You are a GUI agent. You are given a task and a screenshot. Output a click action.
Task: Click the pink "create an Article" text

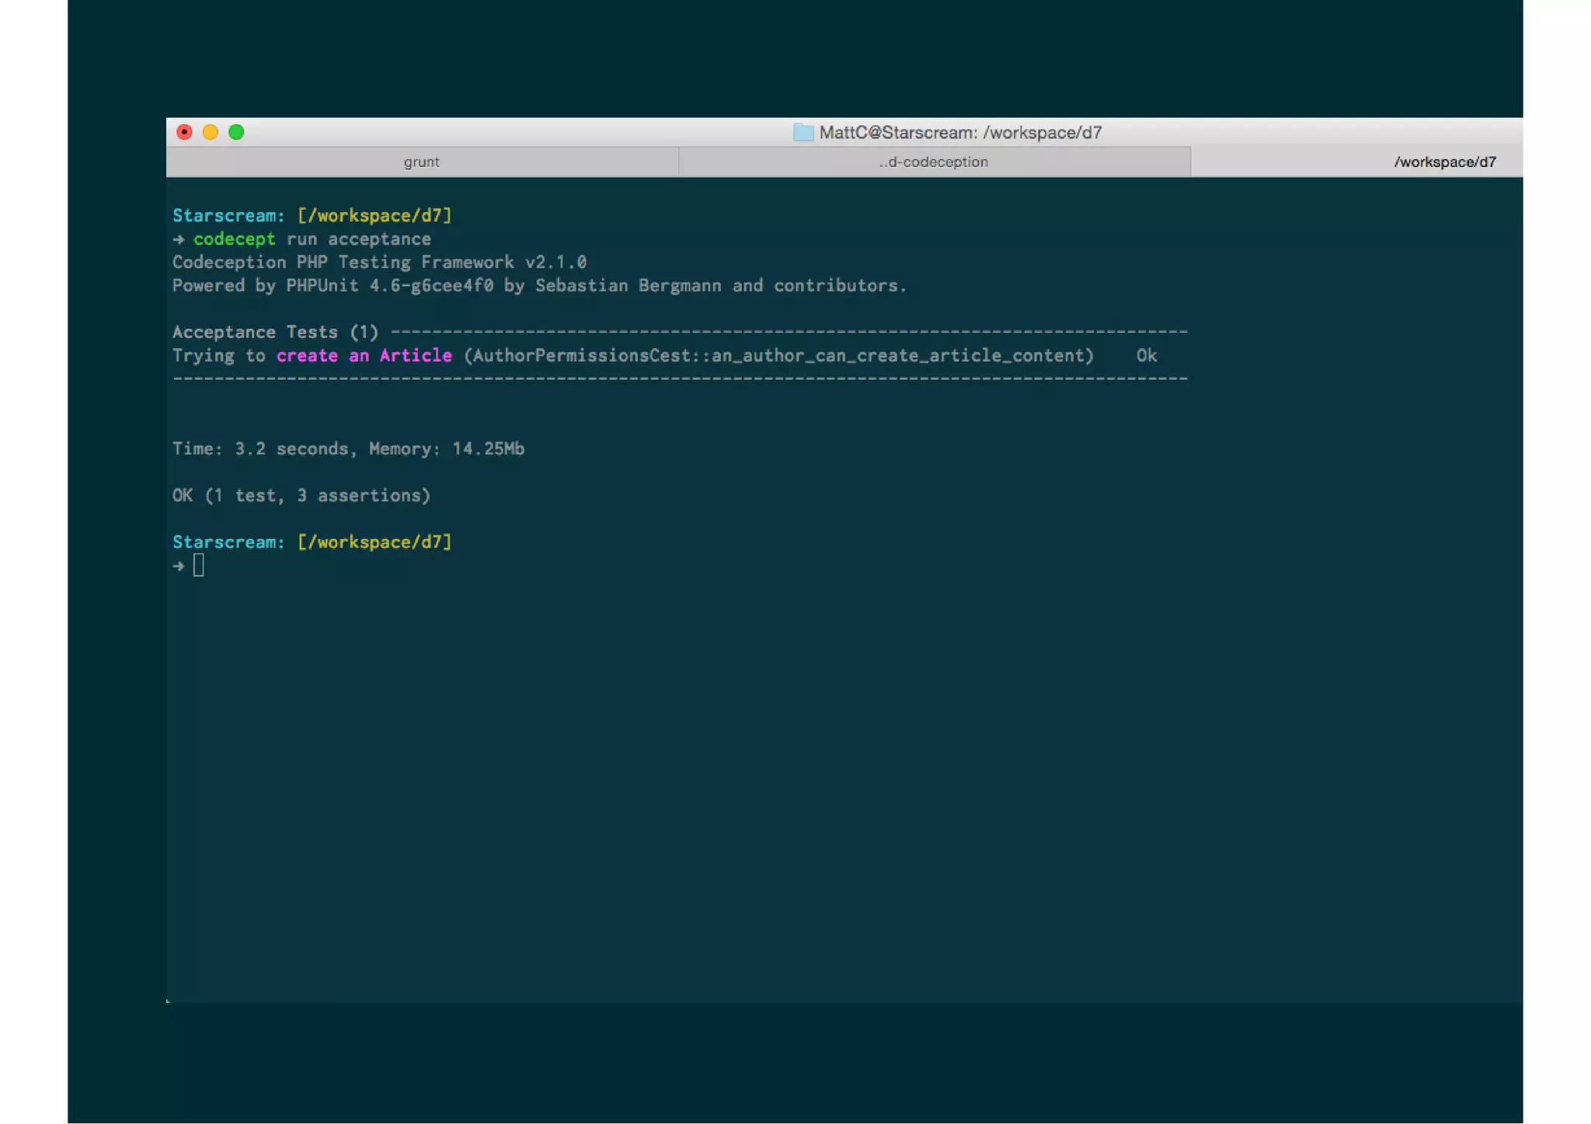pyautogui.click(x=364, y=356)
